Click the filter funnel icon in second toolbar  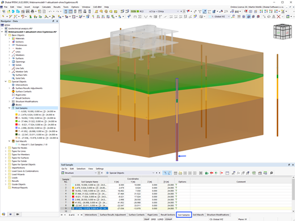(129, 16)
